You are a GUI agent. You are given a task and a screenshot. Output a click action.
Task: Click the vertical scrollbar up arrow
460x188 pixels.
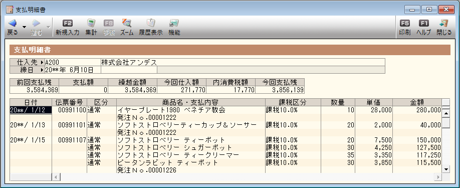tap(446, 113)
